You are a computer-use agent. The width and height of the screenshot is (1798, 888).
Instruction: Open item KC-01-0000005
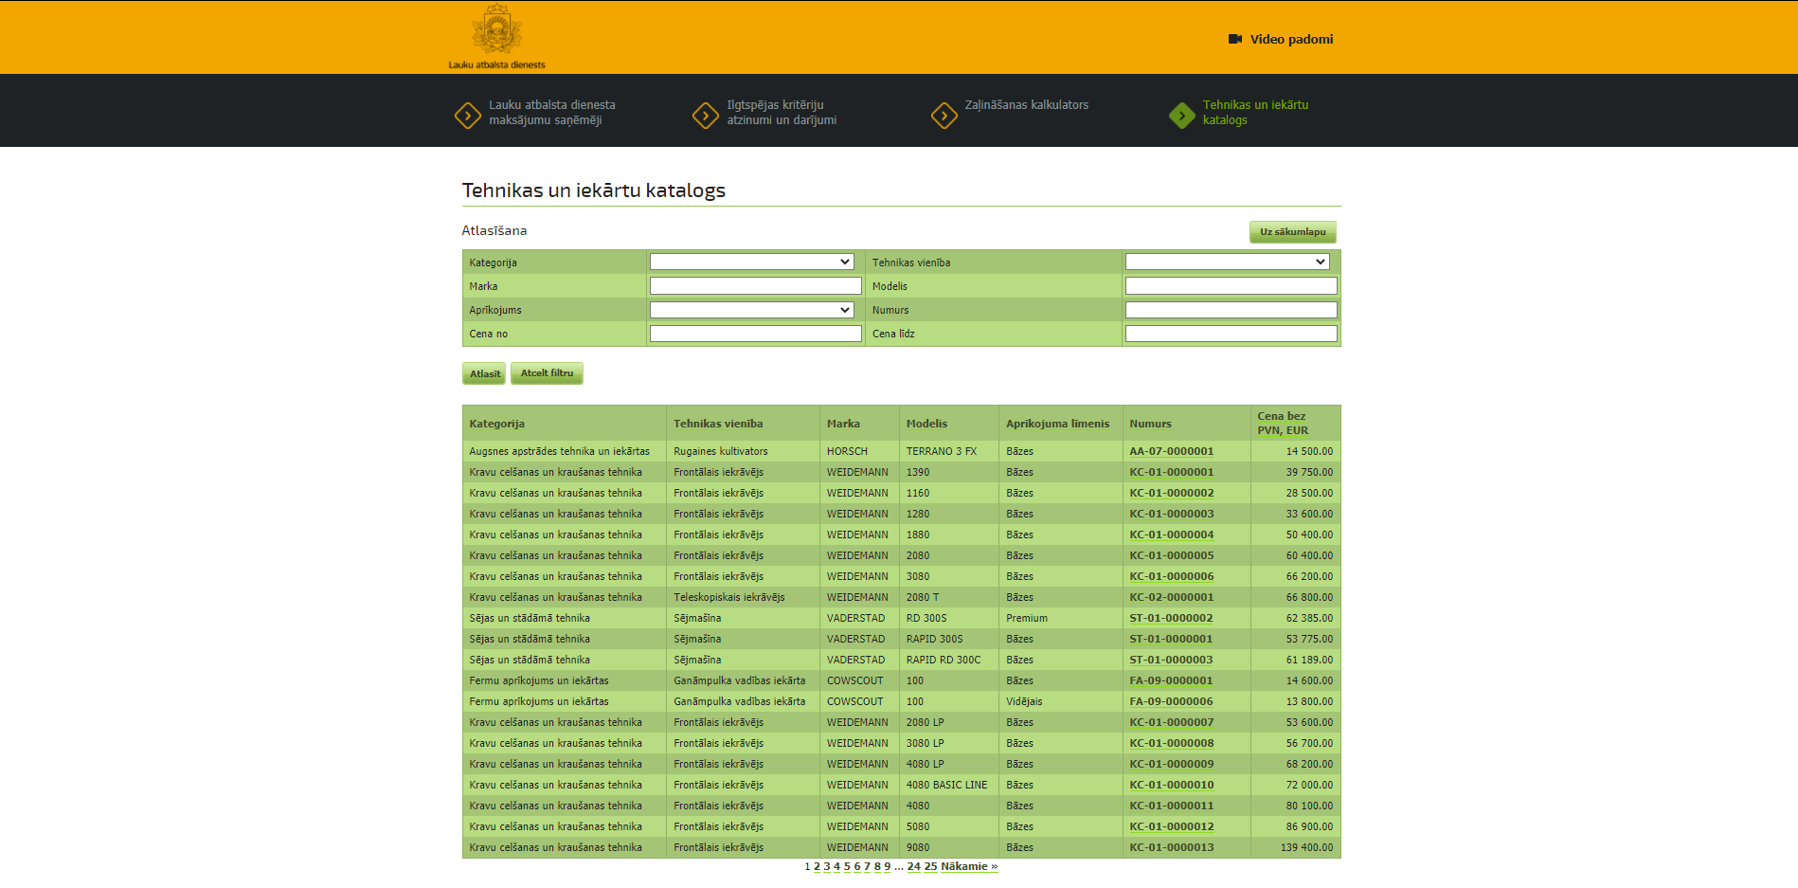[1171, 555]
